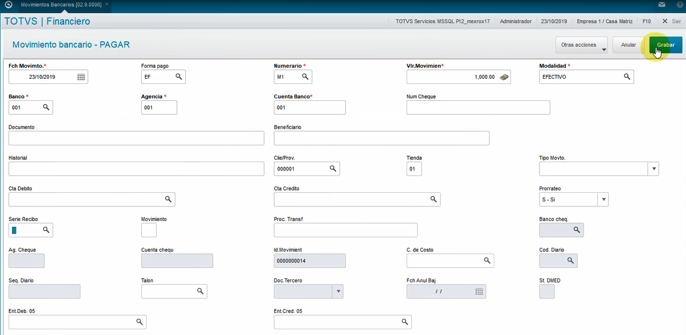Click TOTVS round logo icon
This screenshot has width=686, height=335.
tap(8, 5)
